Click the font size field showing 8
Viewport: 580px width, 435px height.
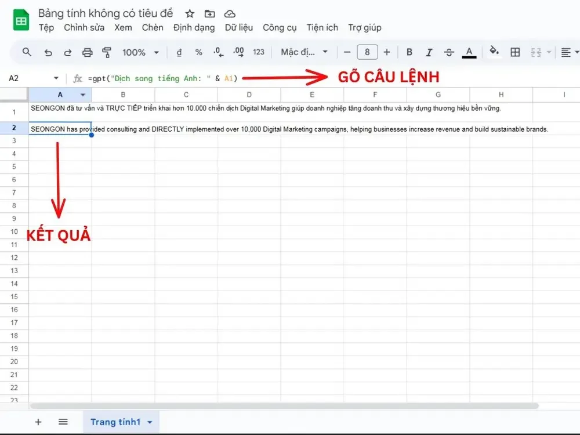pyautogui.click(x=367, y=52)
